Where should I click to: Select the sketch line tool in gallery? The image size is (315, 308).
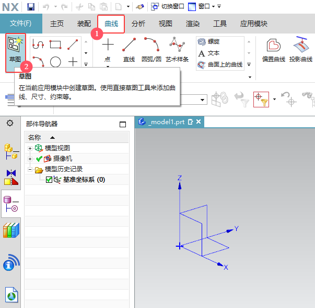coord(73,45)
